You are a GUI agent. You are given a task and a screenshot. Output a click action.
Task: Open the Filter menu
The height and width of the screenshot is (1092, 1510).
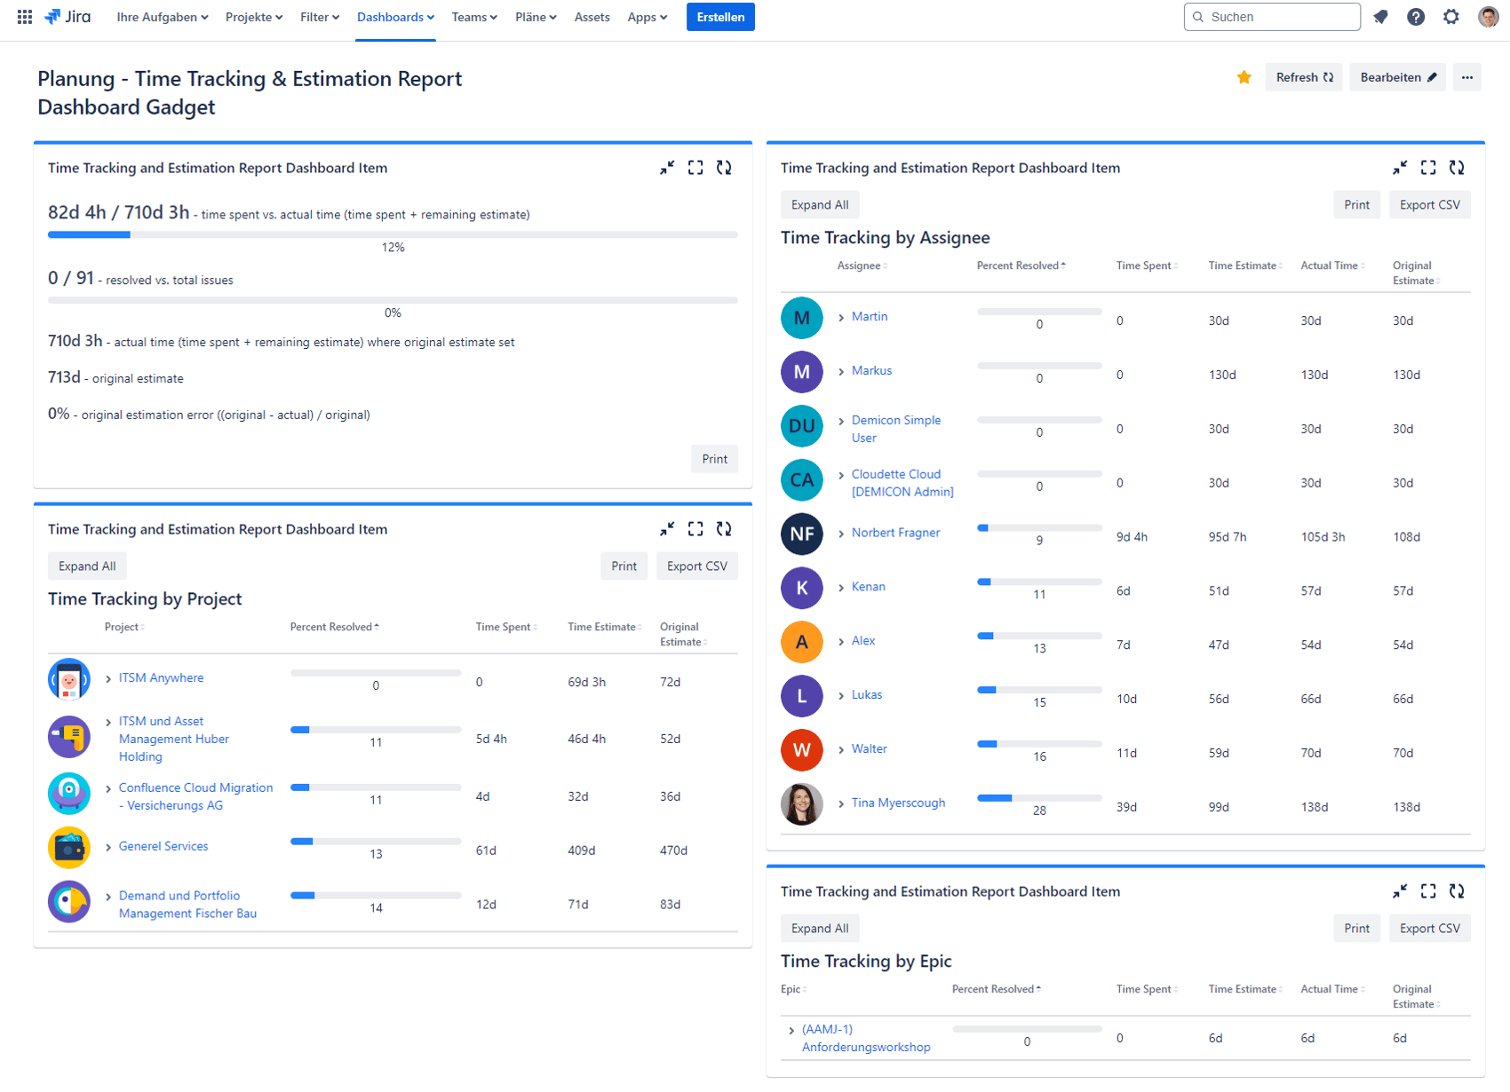[x=320, y=17]
